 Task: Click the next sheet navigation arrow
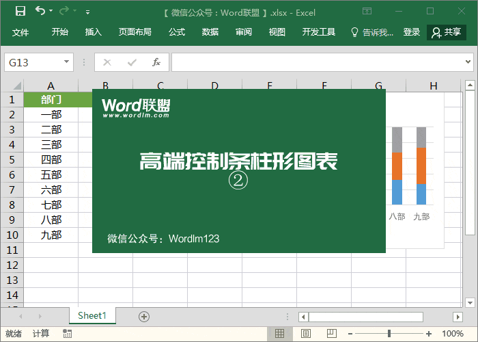[x=40, y=316]
